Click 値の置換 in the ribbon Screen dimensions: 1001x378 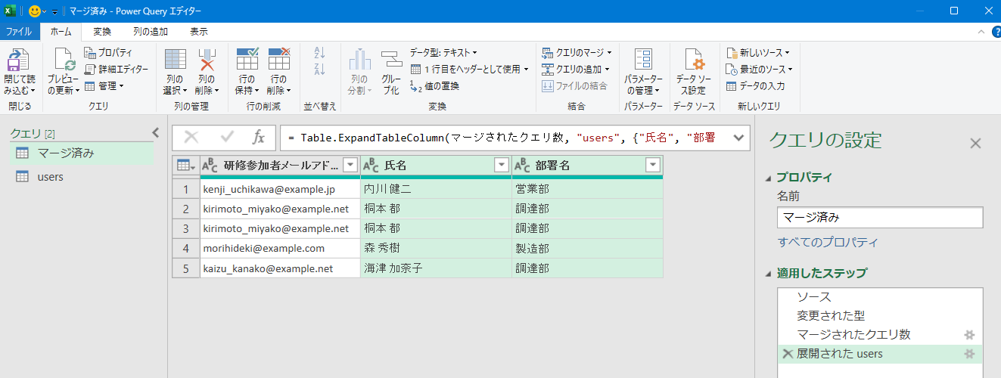(x=434, y=85)
